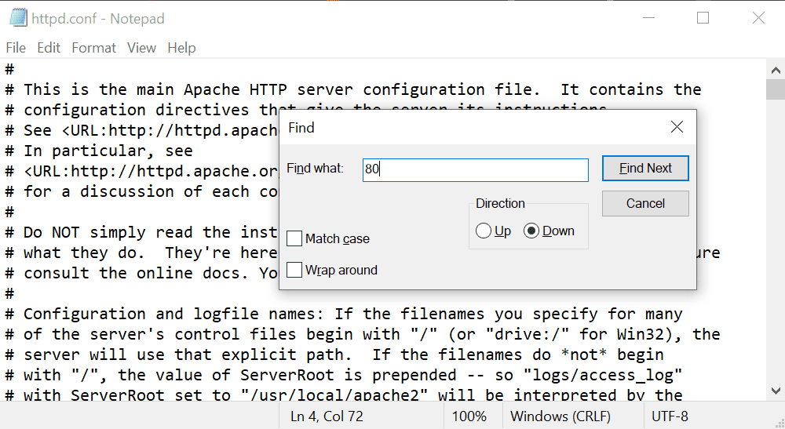
Task: Select the Down direction radio button
Action: click(531, 231)
